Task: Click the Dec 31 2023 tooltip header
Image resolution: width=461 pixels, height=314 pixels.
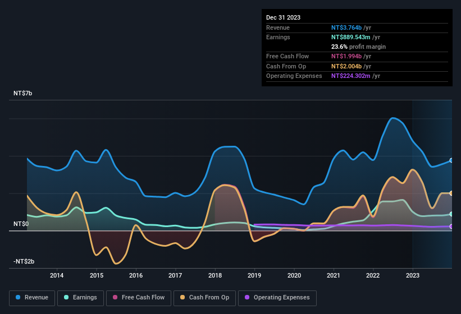Action: pyautogui.click(x=284, y=17)
